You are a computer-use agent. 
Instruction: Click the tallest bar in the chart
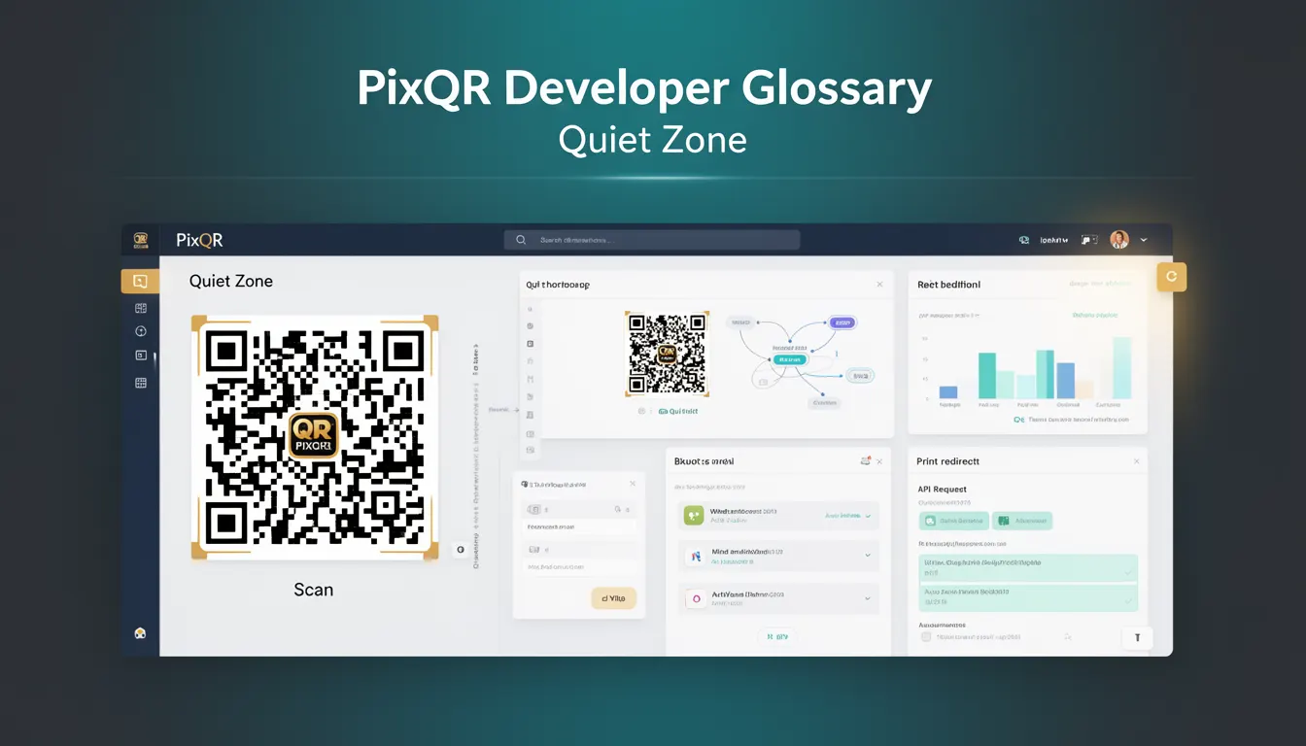1122,368
